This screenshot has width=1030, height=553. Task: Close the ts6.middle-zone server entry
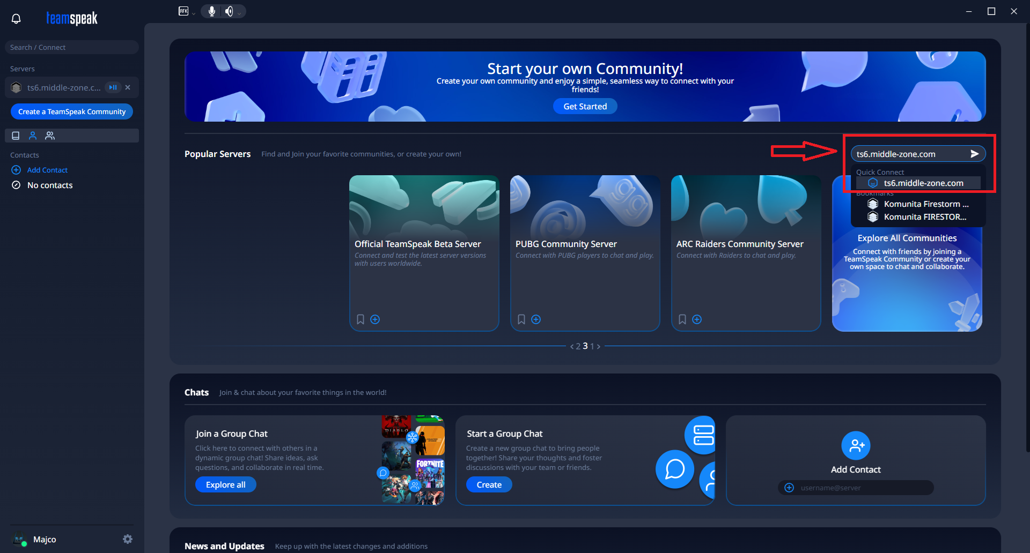coord(128,87)
